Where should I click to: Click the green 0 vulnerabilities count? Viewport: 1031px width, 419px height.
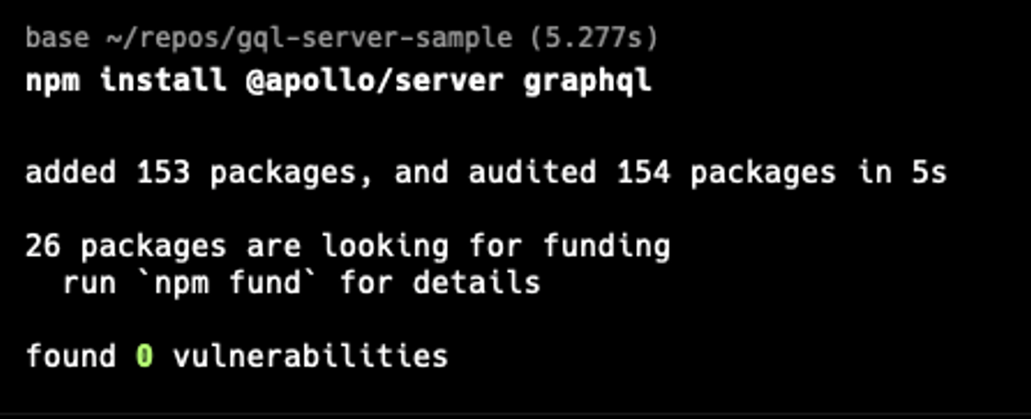point(145,356)
